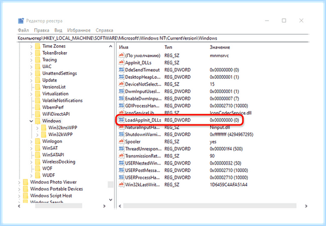The width and height of the screenshot is (326, 226).
Task: Select the TokenBroker folder icon
Action: (x=37, y=53)
